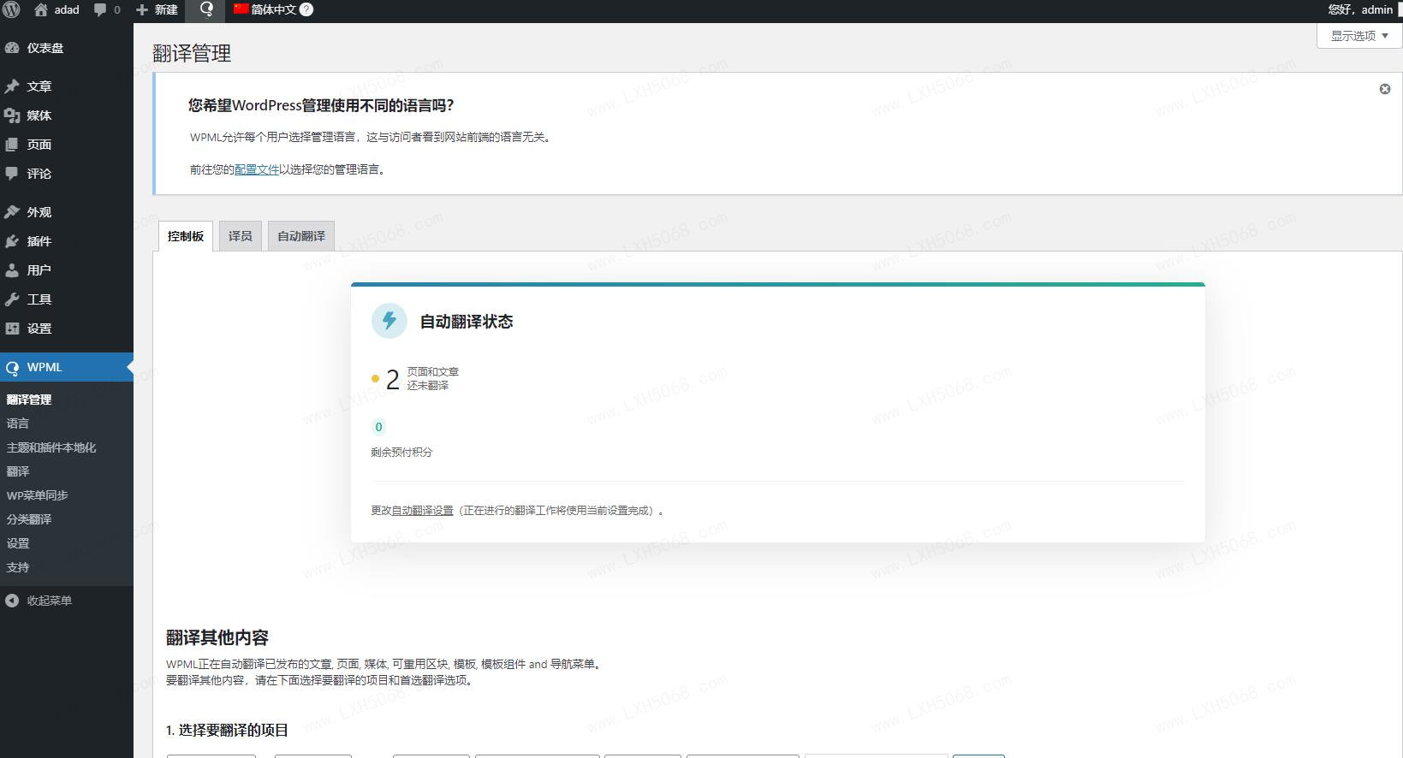The width and height of the screenshot is (1403, 758).
Task: Open 评论 comments in sidebar
Action: coord(67,174)
